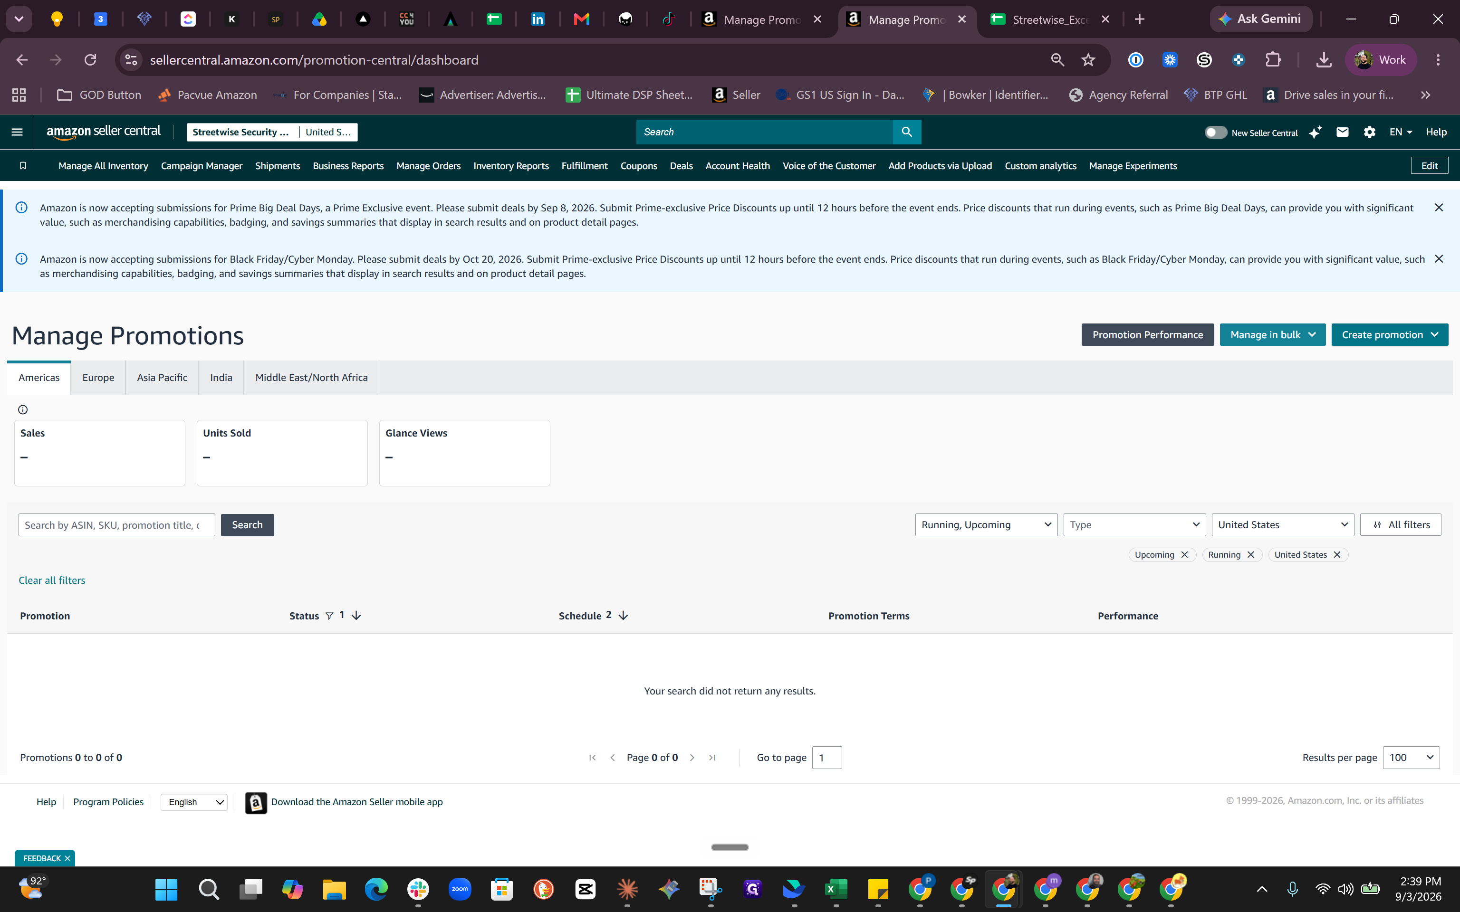
Task: Open the settings gear in Seller Central header
Action: pos(1370,132)
